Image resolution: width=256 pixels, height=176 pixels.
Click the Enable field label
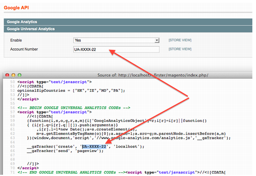[16, 40]
